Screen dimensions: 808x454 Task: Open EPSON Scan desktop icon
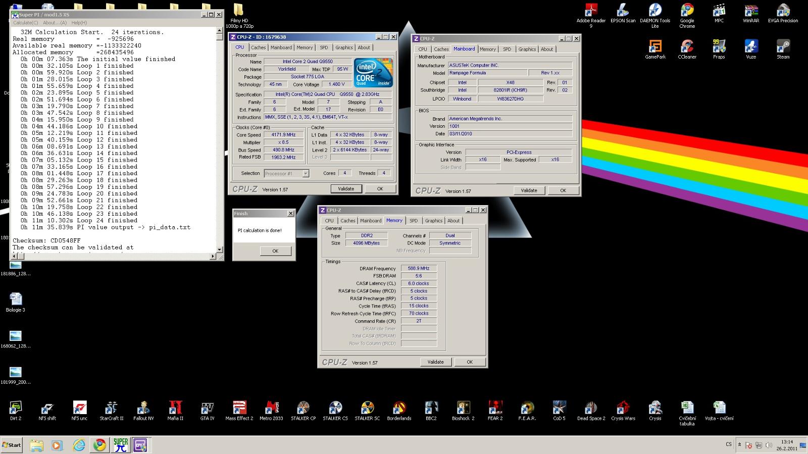click(x=623, y=13)
